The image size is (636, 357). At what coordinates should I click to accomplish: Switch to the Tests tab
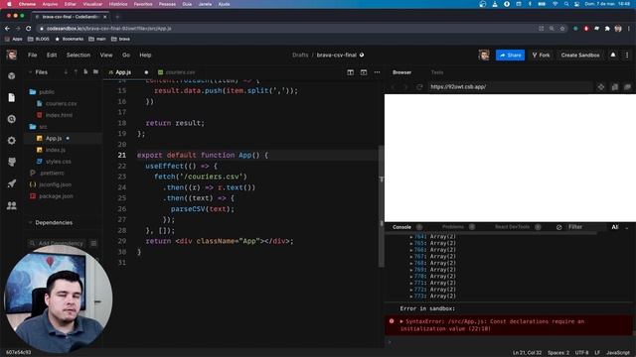[437, 72]
